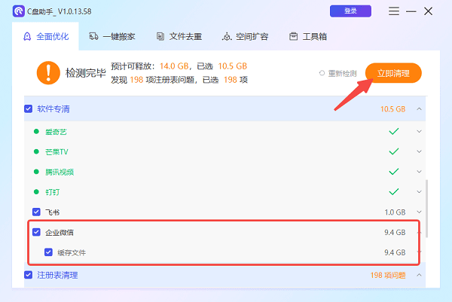Expand the 爱奇艺 row chevron
The image size is (452, 302).
coord(419,131)
